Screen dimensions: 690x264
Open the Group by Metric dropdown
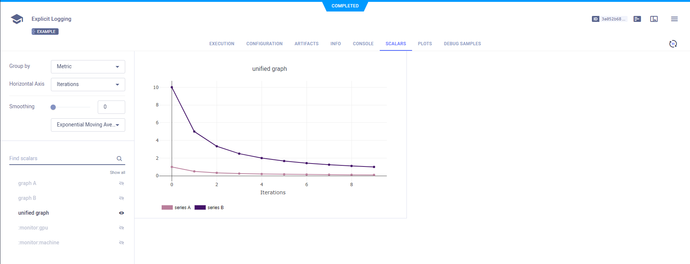tap(88, 67)
